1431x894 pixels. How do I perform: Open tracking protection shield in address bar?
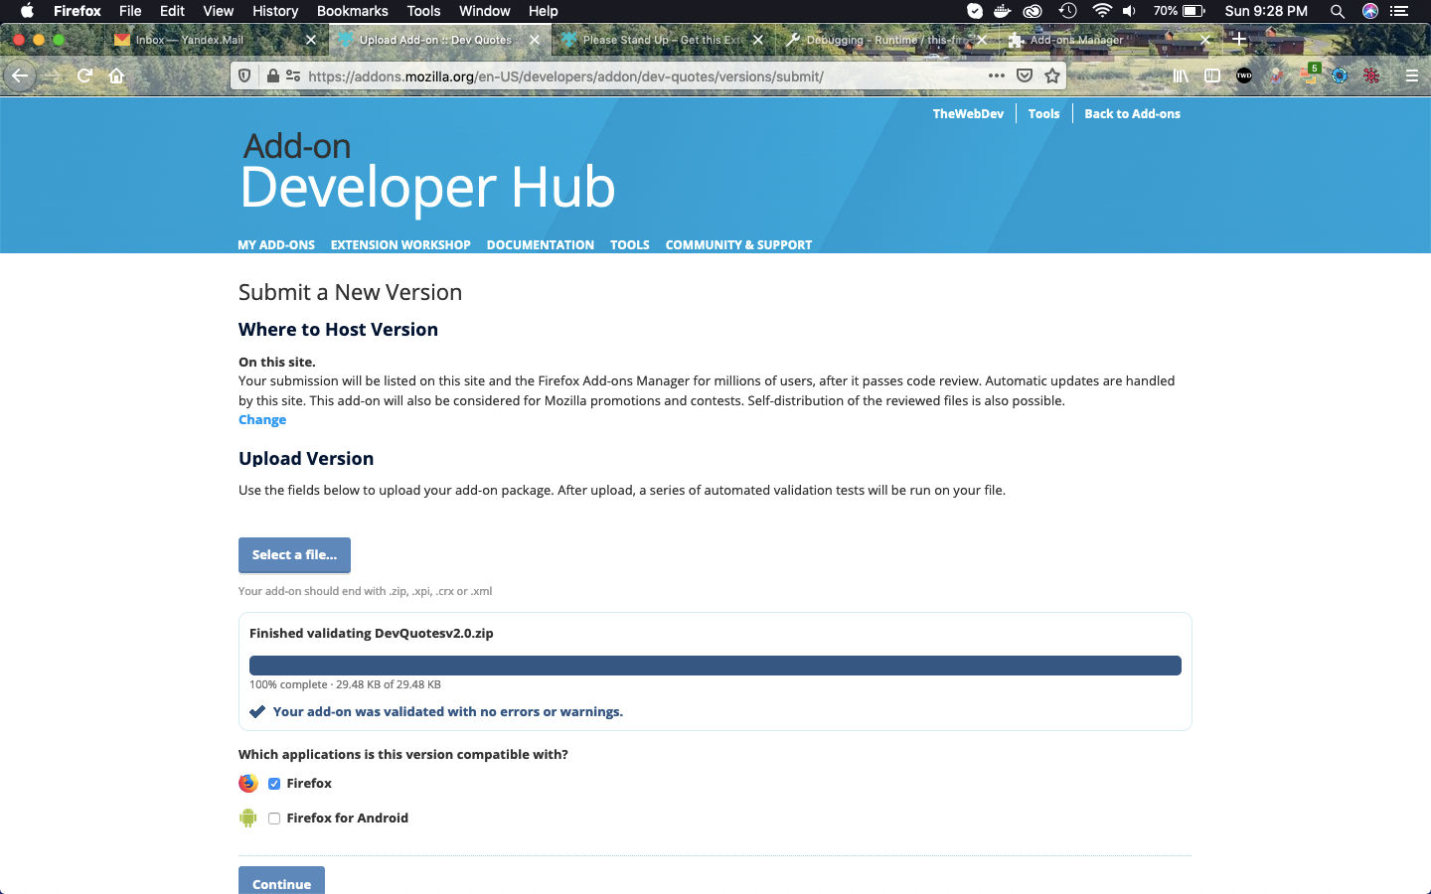tap(244, 75)
